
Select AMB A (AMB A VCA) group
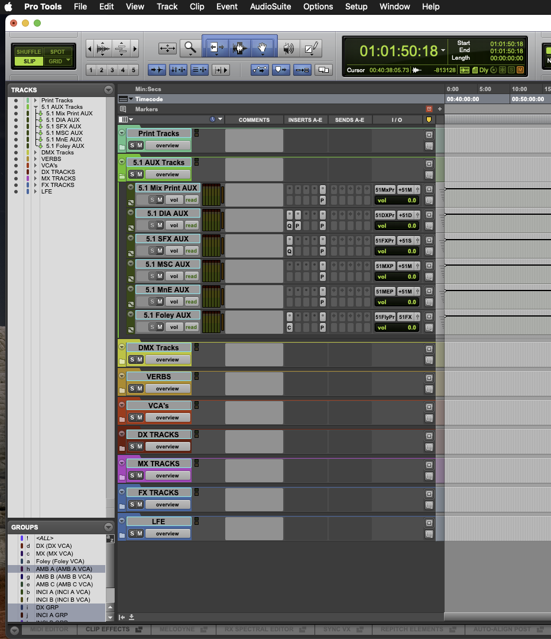point(64,569)
